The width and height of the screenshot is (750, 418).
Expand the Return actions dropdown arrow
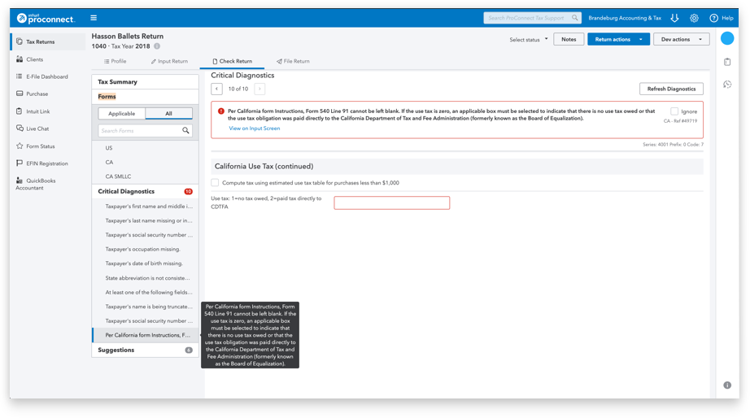(x=641, y=39)
